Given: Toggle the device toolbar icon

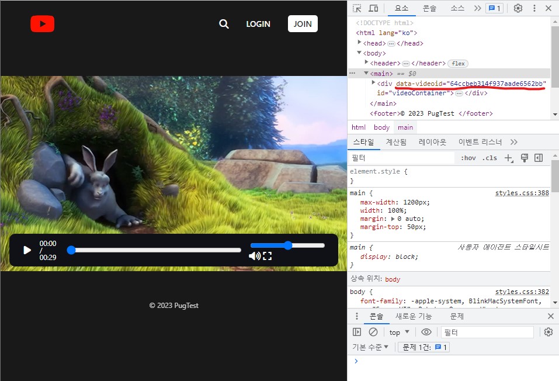Looking at the screenshot, I should [373, 8].
